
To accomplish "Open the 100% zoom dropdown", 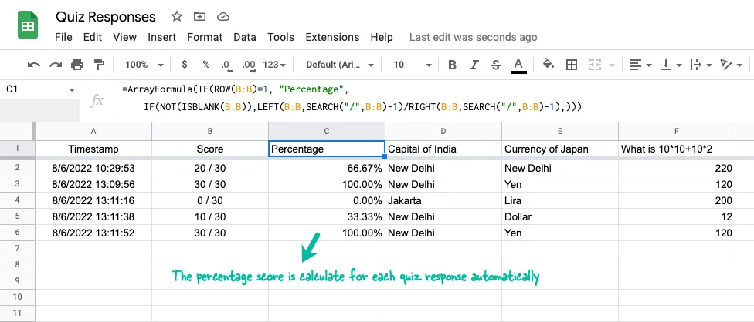I will click(x=144, y=65).
